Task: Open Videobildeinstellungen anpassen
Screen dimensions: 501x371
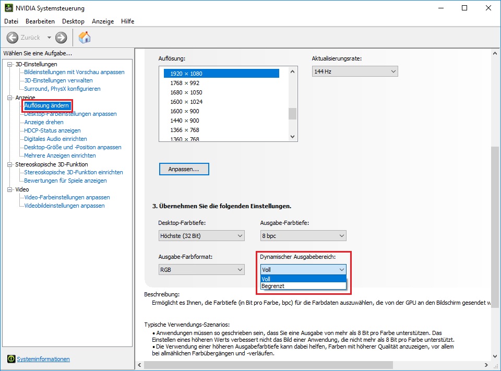Action: tap(65, 206)
